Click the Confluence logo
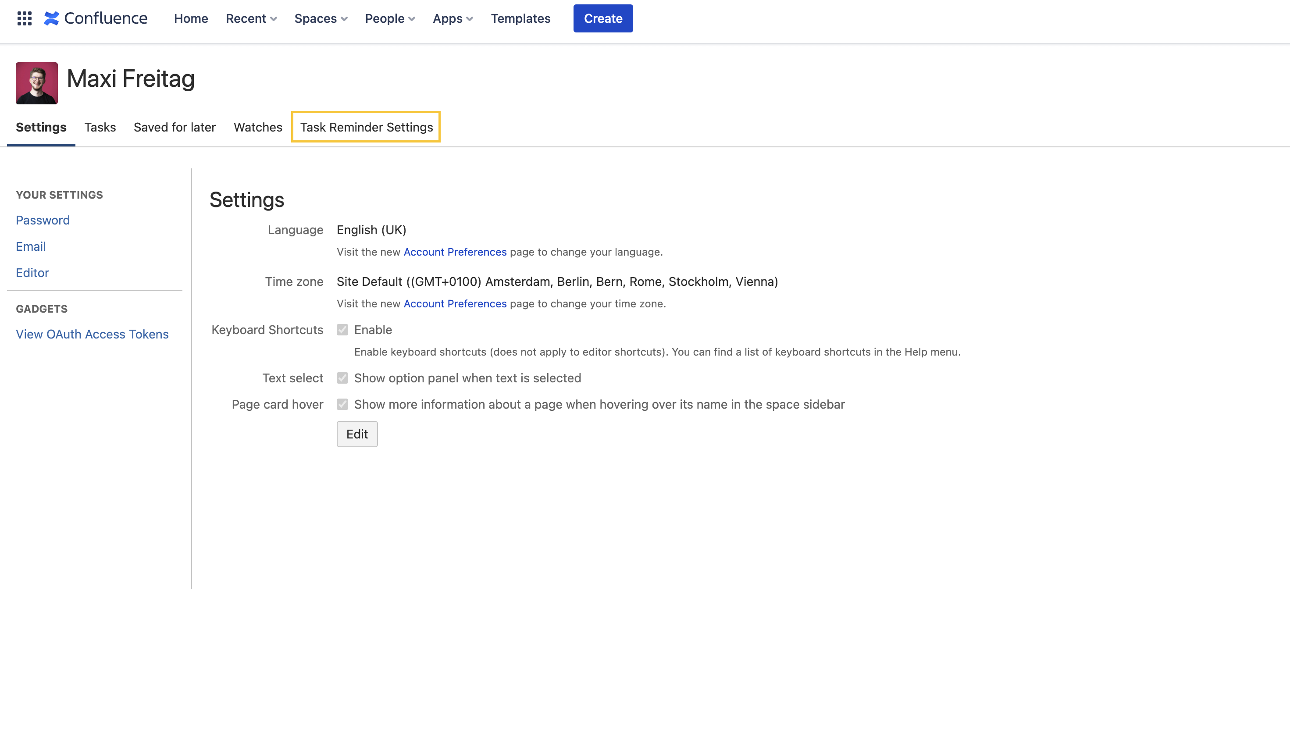Image resolution: width=1290 pixels, height=741 pixels. [96, 18]
